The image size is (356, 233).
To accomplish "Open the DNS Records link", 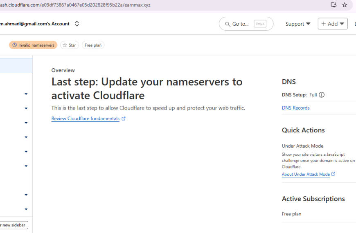I will tap(295, 108).
